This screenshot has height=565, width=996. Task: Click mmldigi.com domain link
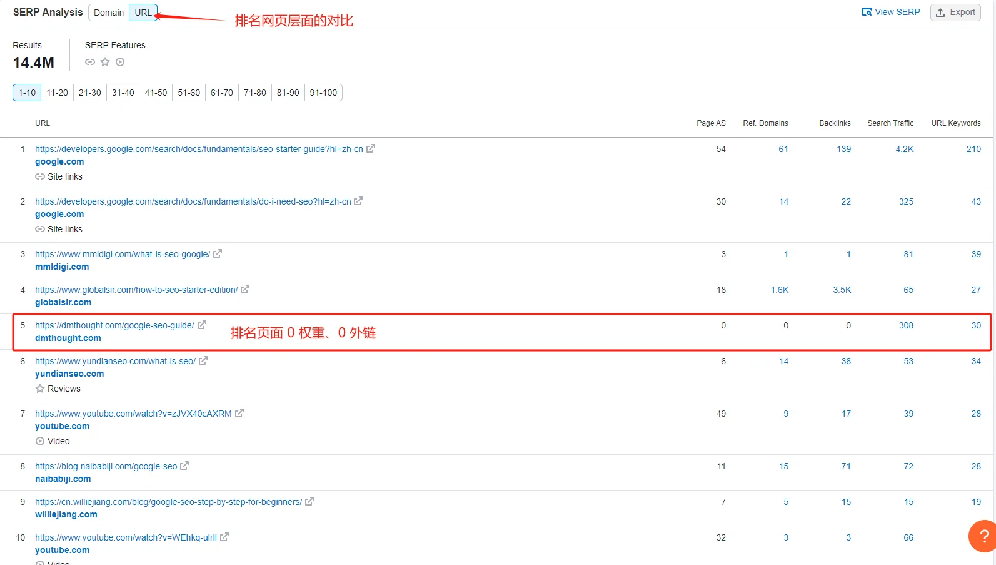click(x=62, y=267)
